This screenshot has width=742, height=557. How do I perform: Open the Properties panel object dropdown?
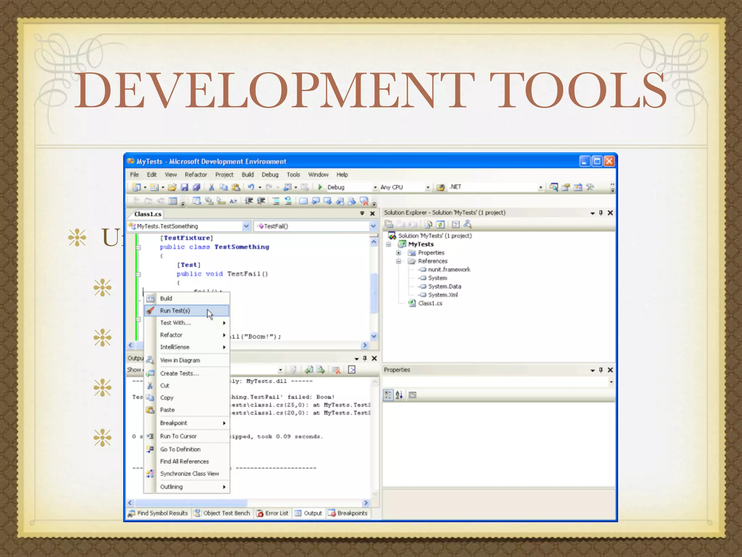click(x=611, y=382)
